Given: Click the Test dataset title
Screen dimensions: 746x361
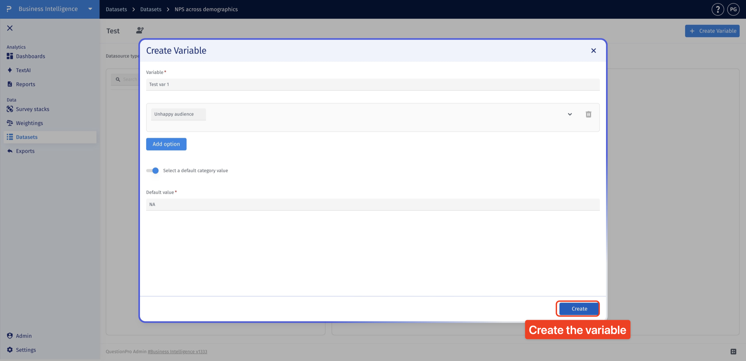Looking at the screenshot, I should point(113,31).
